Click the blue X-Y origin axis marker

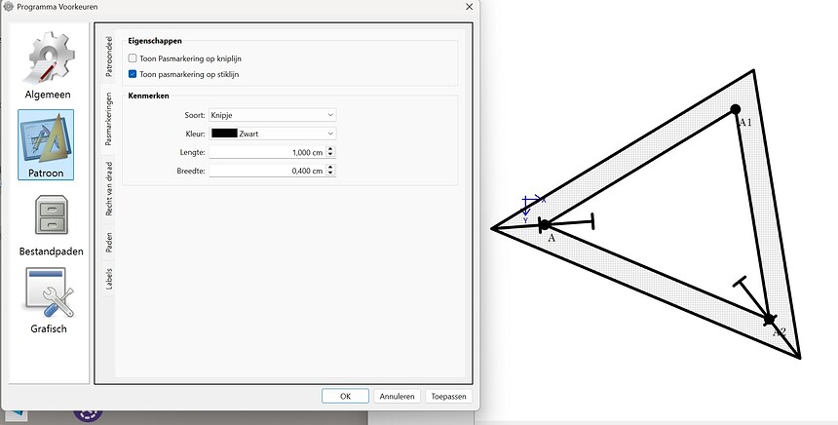[x=528, y=205]
